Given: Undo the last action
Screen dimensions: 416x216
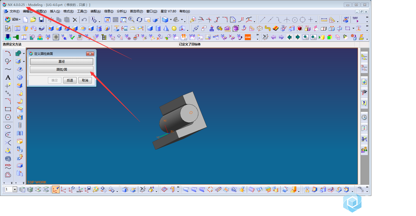Looking at the screenshot, I should [x=84, y=20].
